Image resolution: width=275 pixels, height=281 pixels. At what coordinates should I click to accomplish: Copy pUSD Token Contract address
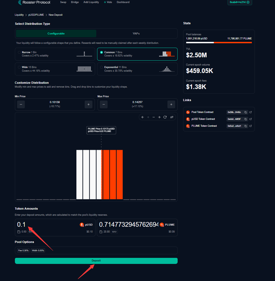point(245,119)
